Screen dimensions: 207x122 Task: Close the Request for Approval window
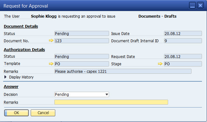coord(200,6)
